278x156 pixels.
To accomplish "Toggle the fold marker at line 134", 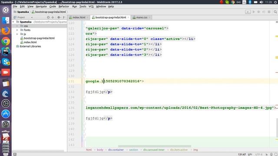I will coord(84,97).
